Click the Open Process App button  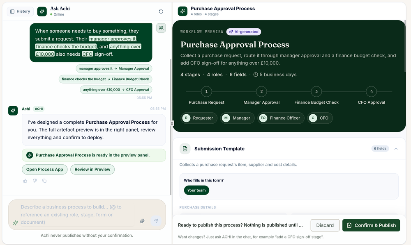(44, 169)
